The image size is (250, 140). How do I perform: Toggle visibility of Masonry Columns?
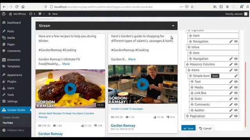tap(236, 64)
